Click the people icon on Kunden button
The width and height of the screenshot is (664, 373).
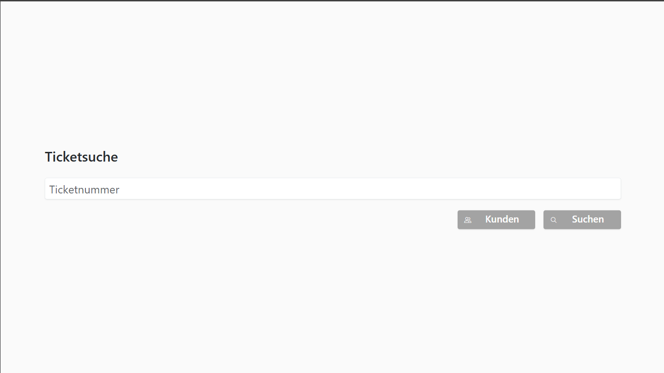click(468, 220)
